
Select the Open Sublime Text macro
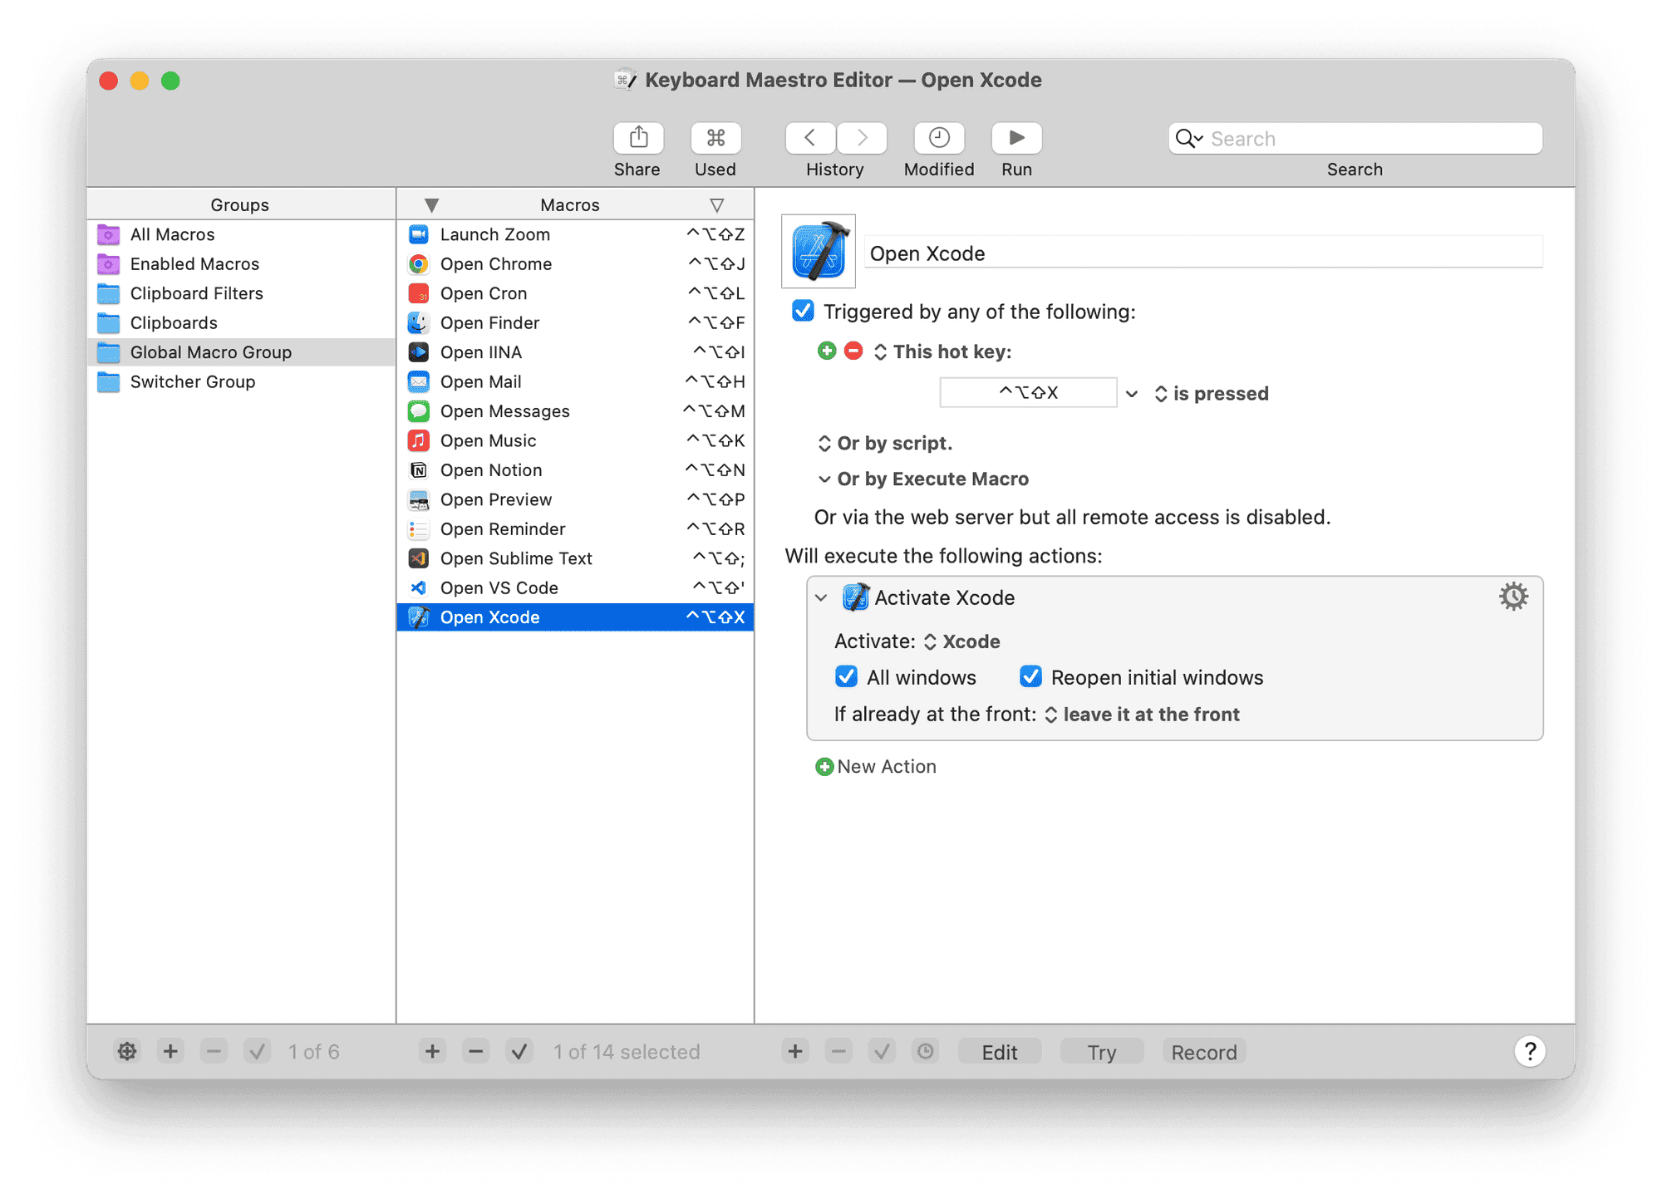[x=515, y=558]
